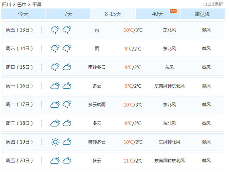Select the 周六（14日）date label
The image size is (229, 173).
tap(19, 48)
